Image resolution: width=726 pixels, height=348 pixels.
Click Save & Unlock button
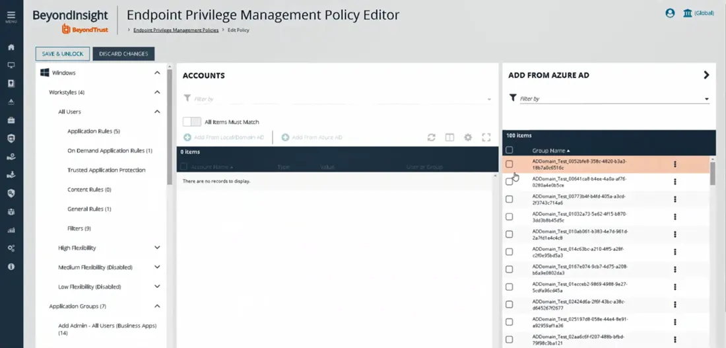[63, 53]
